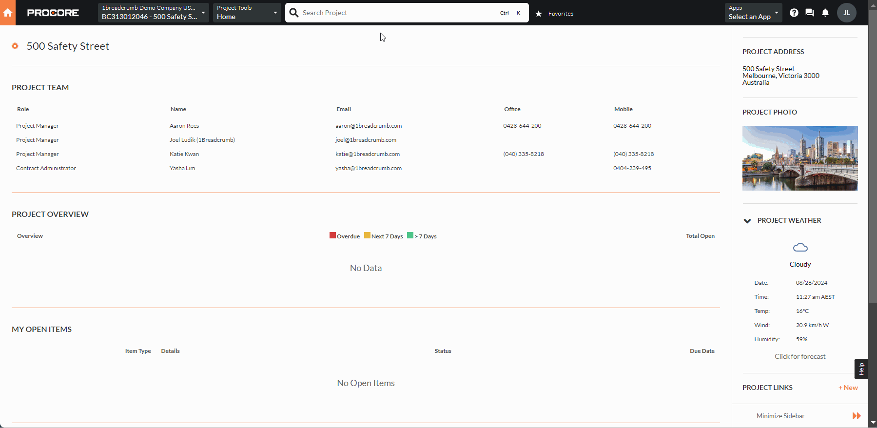Open the company project selector dropdown
The height and width of the screenshot is (428, 877).
coord(153,13)
